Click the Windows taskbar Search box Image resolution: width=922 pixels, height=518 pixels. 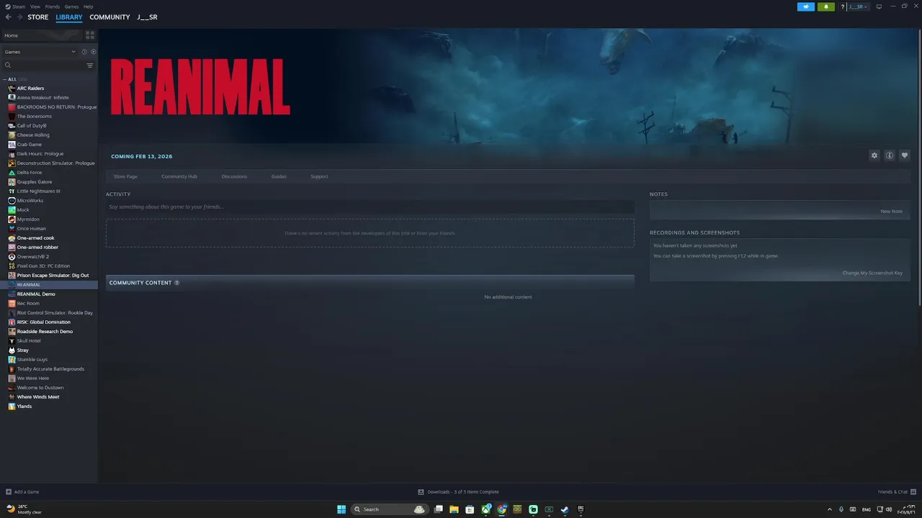tap(389, 509)
